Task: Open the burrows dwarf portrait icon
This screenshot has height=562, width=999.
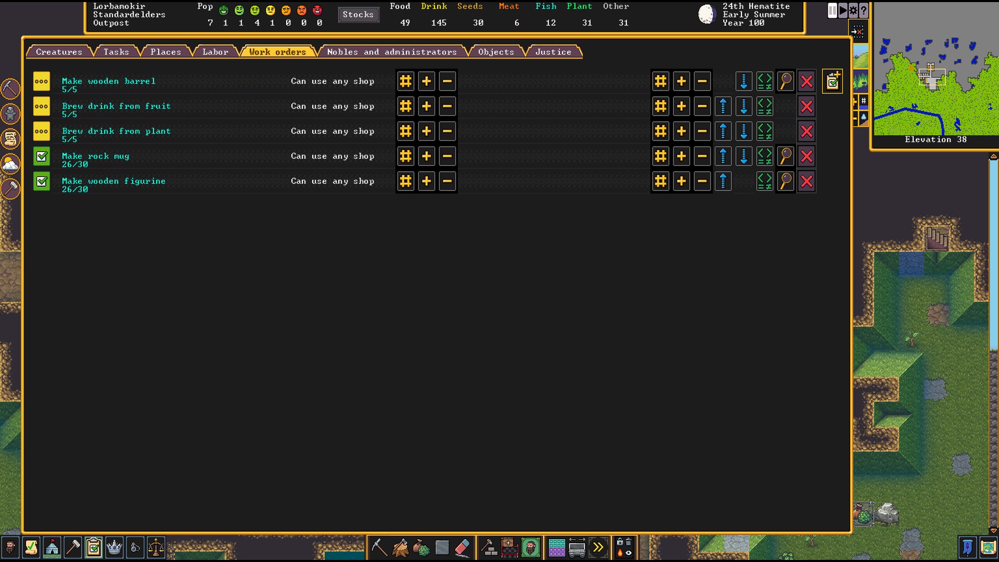Action: click(x=530, y=547)
